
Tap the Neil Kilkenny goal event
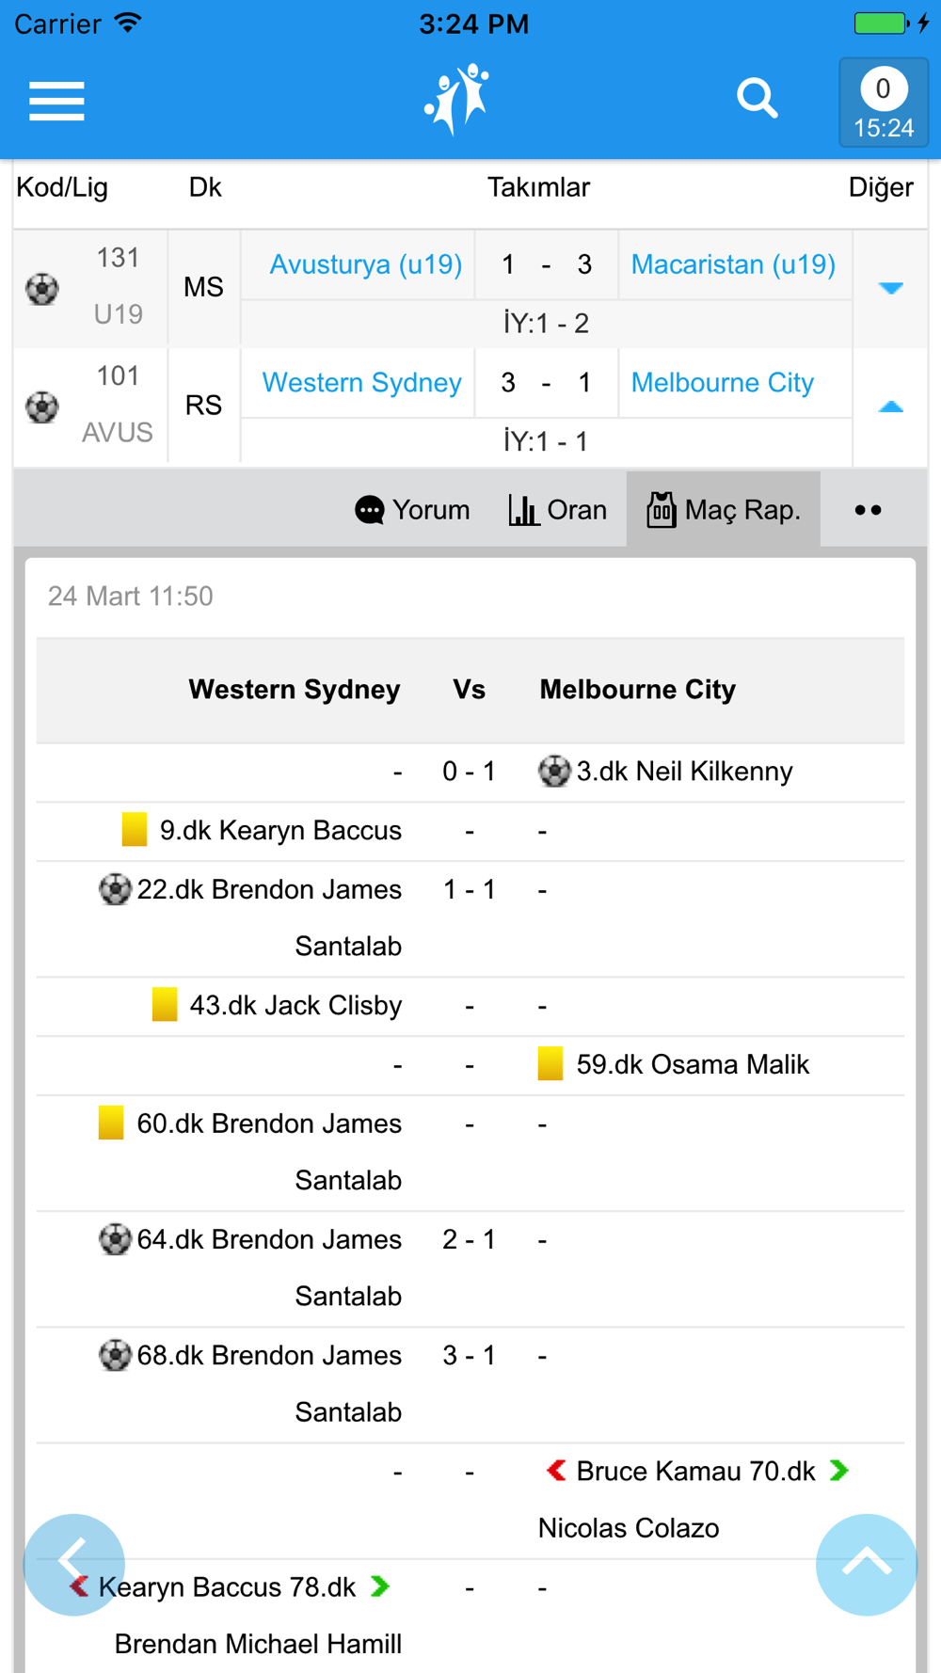click(683, 772)
